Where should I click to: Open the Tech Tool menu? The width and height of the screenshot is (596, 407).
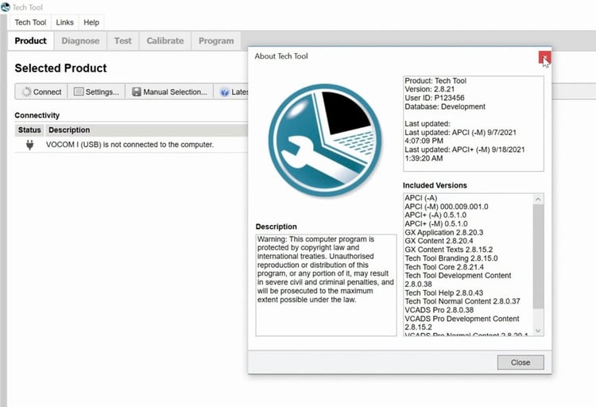(30, 22)
